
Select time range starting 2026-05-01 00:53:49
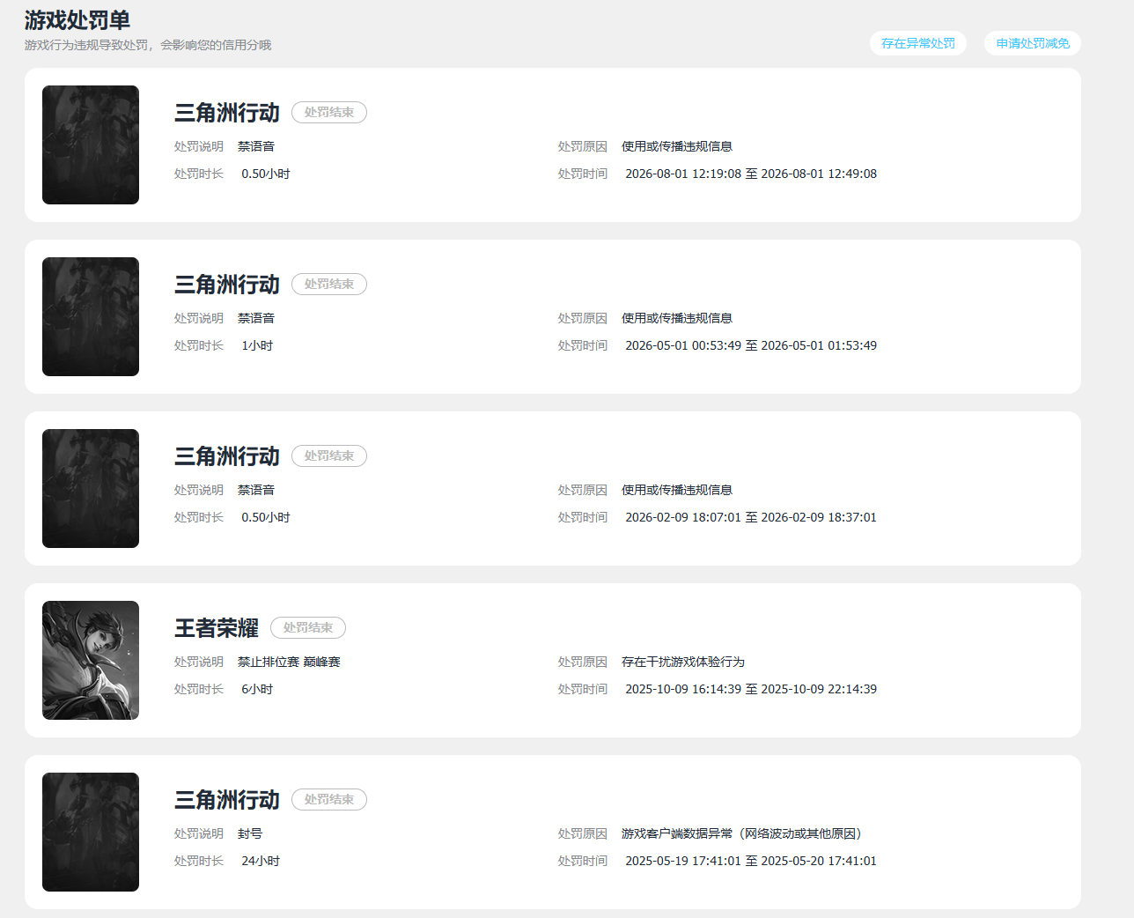tap(751, 346)
